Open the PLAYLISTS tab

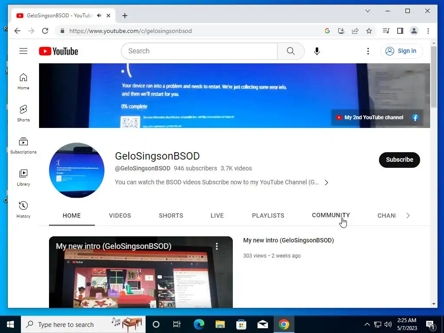268,215
